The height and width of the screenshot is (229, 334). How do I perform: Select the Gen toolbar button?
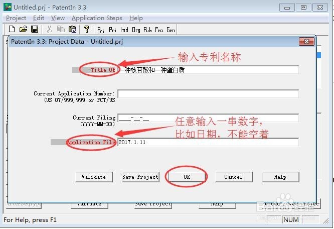tap(171, 30)
